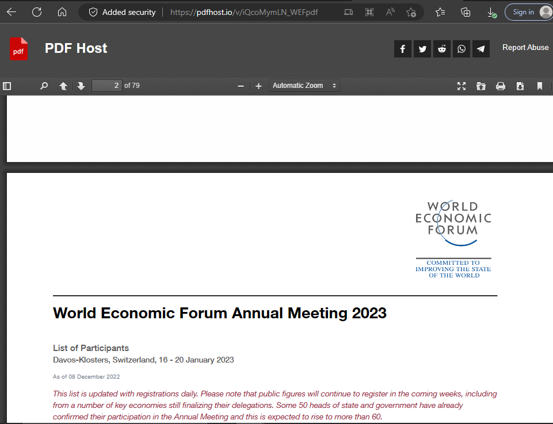This screenshot has height=424, width=553.
Task: Click the page number field showing 2
Action: coord(107,86)
